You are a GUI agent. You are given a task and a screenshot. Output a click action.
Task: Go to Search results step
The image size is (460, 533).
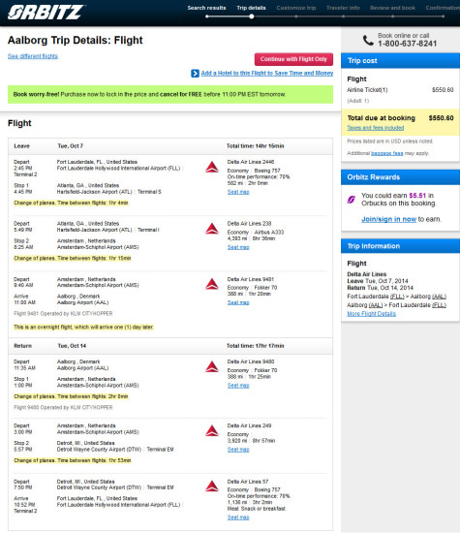(206, 8)
